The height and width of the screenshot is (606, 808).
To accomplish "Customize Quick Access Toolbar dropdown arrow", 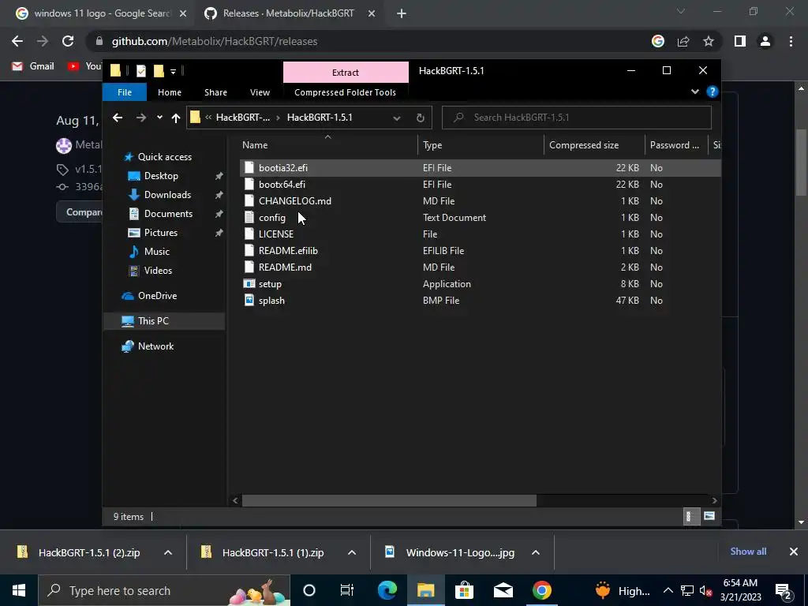I will pos(173,71).
